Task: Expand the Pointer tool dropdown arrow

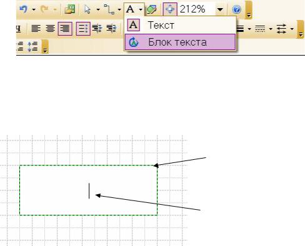Action: click(x=98, y=9)
